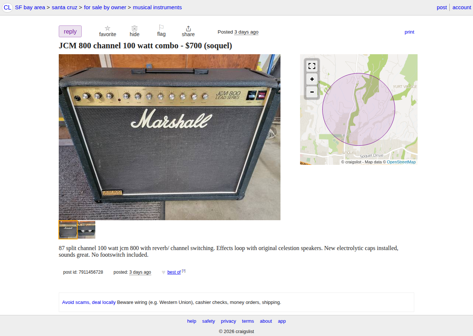Flag this posting using flag icon
The image size is (473, 336).
(161, 28)
